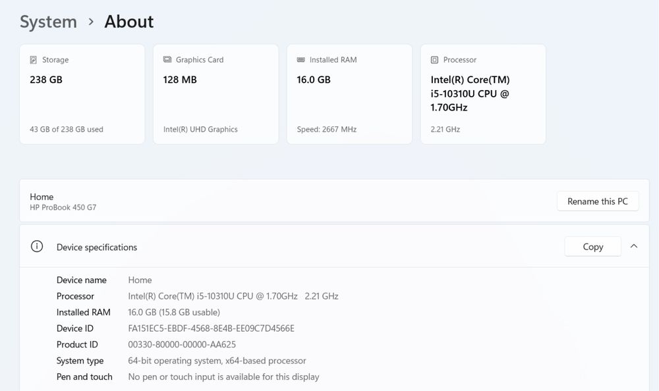This screenshot has height=391, width=659.
Task: Copy the device specifications
Action: [x=592, y=247]
